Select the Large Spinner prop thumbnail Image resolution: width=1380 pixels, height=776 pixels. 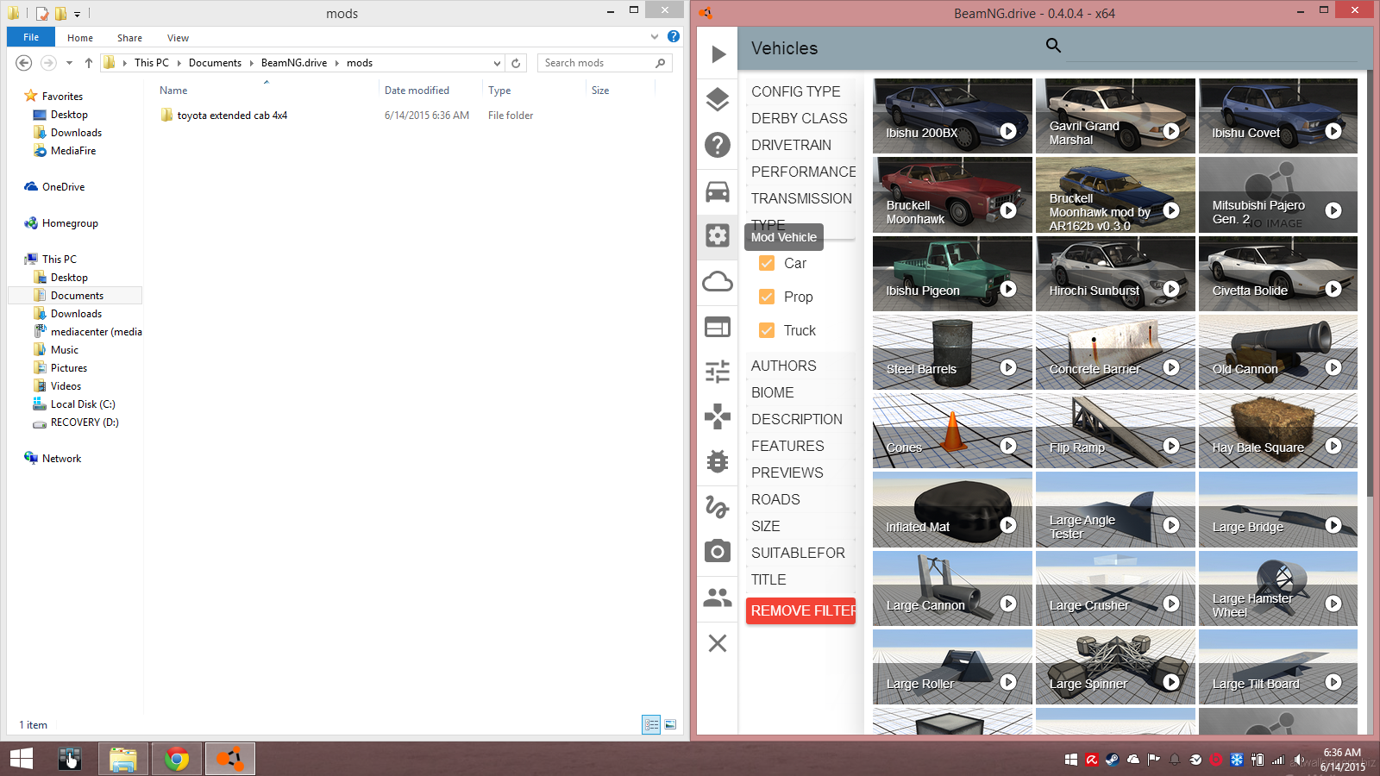[x=1115, y=666]
